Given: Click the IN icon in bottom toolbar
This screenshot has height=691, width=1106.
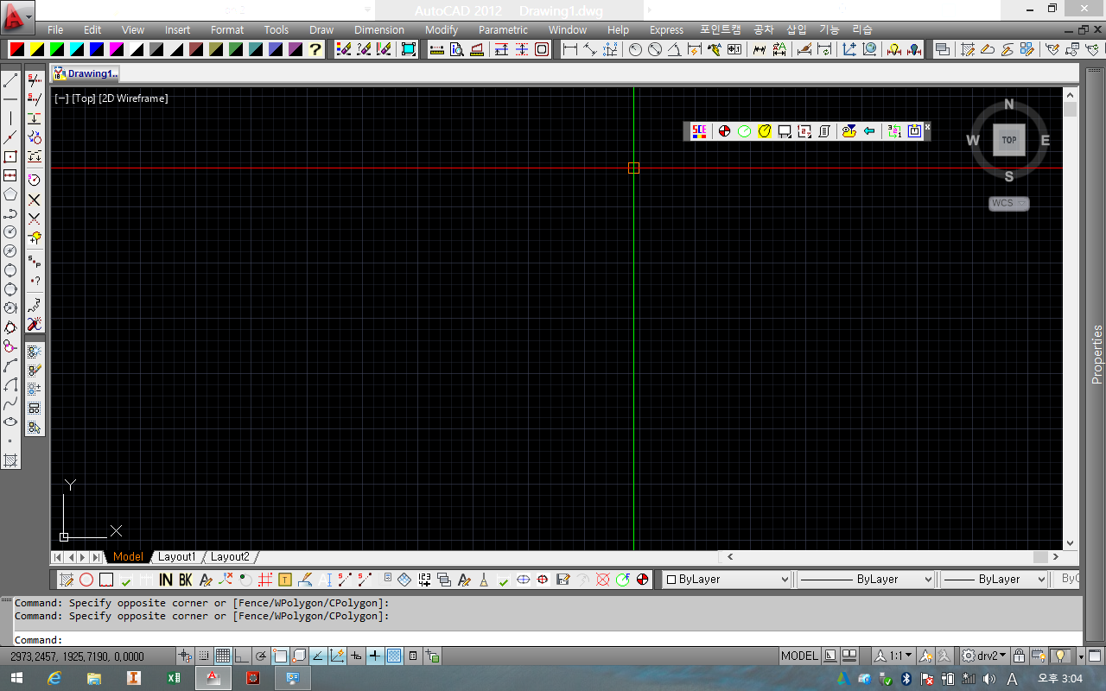Looking at the screenshot, I should point(166,580).
